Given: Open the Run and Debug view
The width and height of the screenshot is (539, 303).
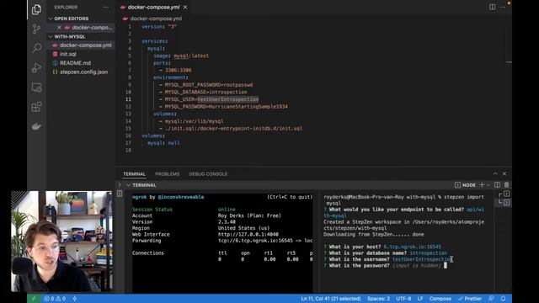Looking at the screenshot, I should click(36, 67).
